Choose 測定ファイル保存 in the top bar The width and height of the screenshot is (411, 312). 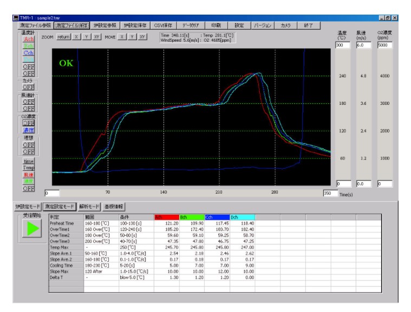click(71, 25)
